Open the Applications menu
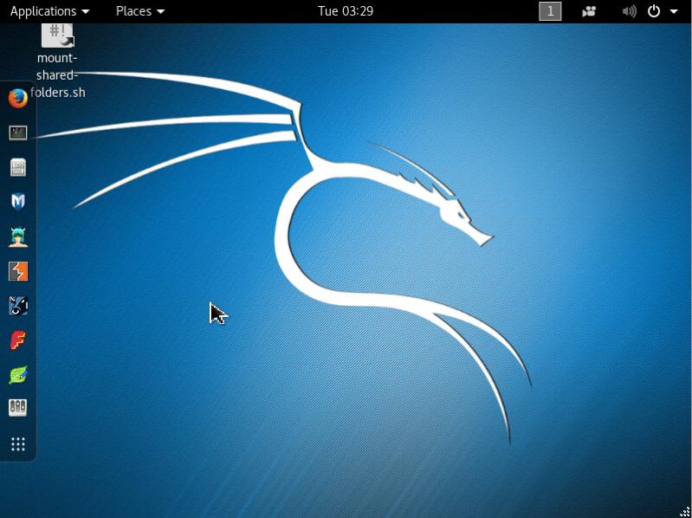 tap(49, 11)
